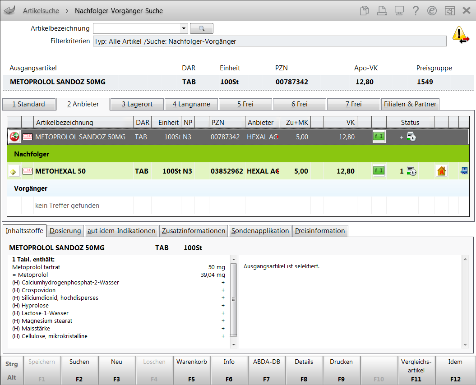476x385 pixels.
Task: Click into the Artikelbezeichnung search field
Action: 137,28
